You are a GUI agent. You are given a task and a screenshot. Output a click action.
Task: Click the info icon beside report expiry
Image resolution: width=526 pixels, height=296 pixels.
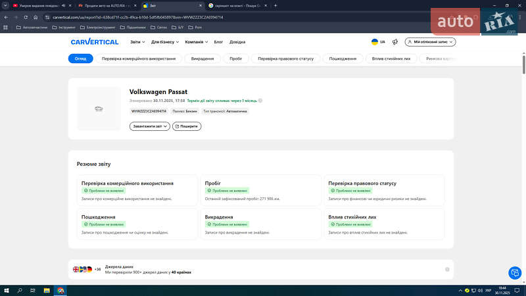(x=260, y=101)
